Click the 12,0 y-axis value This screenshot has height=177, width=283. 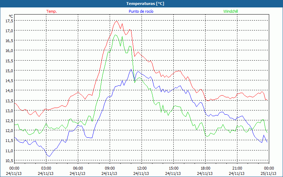(x=10, y=131)
